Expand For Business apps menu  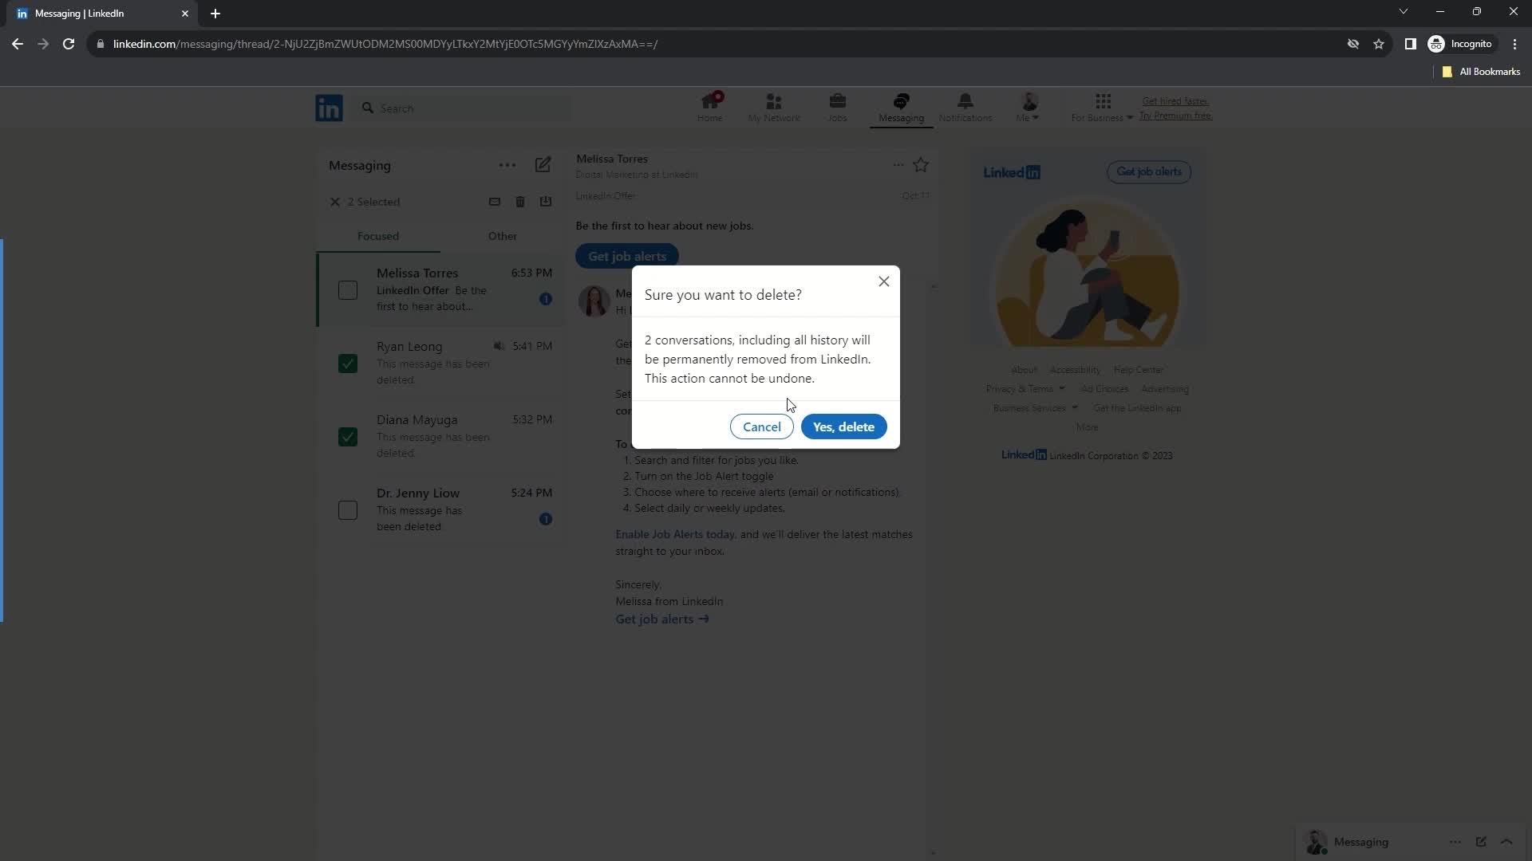tap(1102, 108)
